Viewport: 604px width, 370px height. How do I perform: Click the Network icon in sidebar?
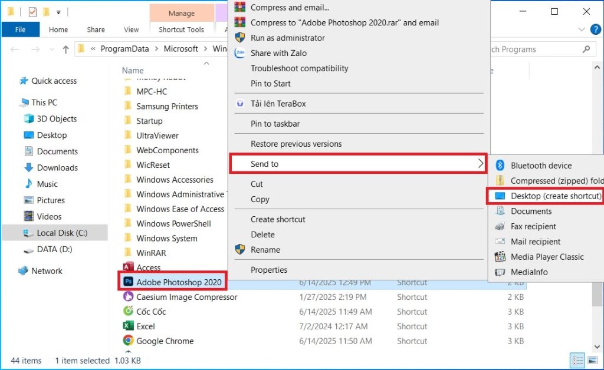click(24, 270)
